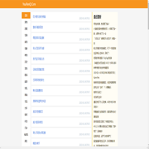This screenshot has height=149, width=149.
Task: Click the YouRenQ.Com site logo
Action: [x=29, y=4]
